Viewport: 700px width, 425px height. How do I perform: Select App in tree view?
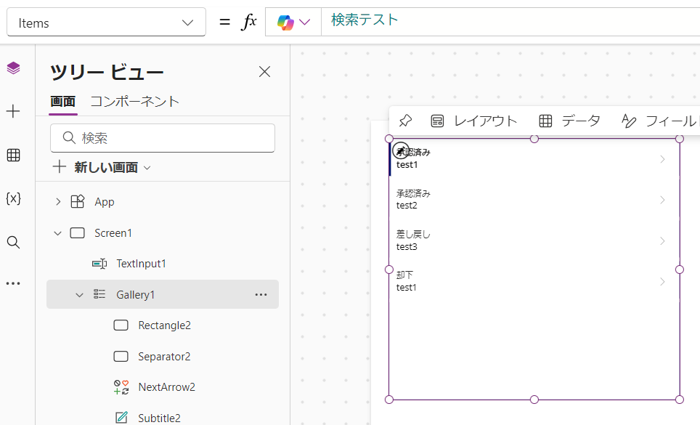coord(105,202)
